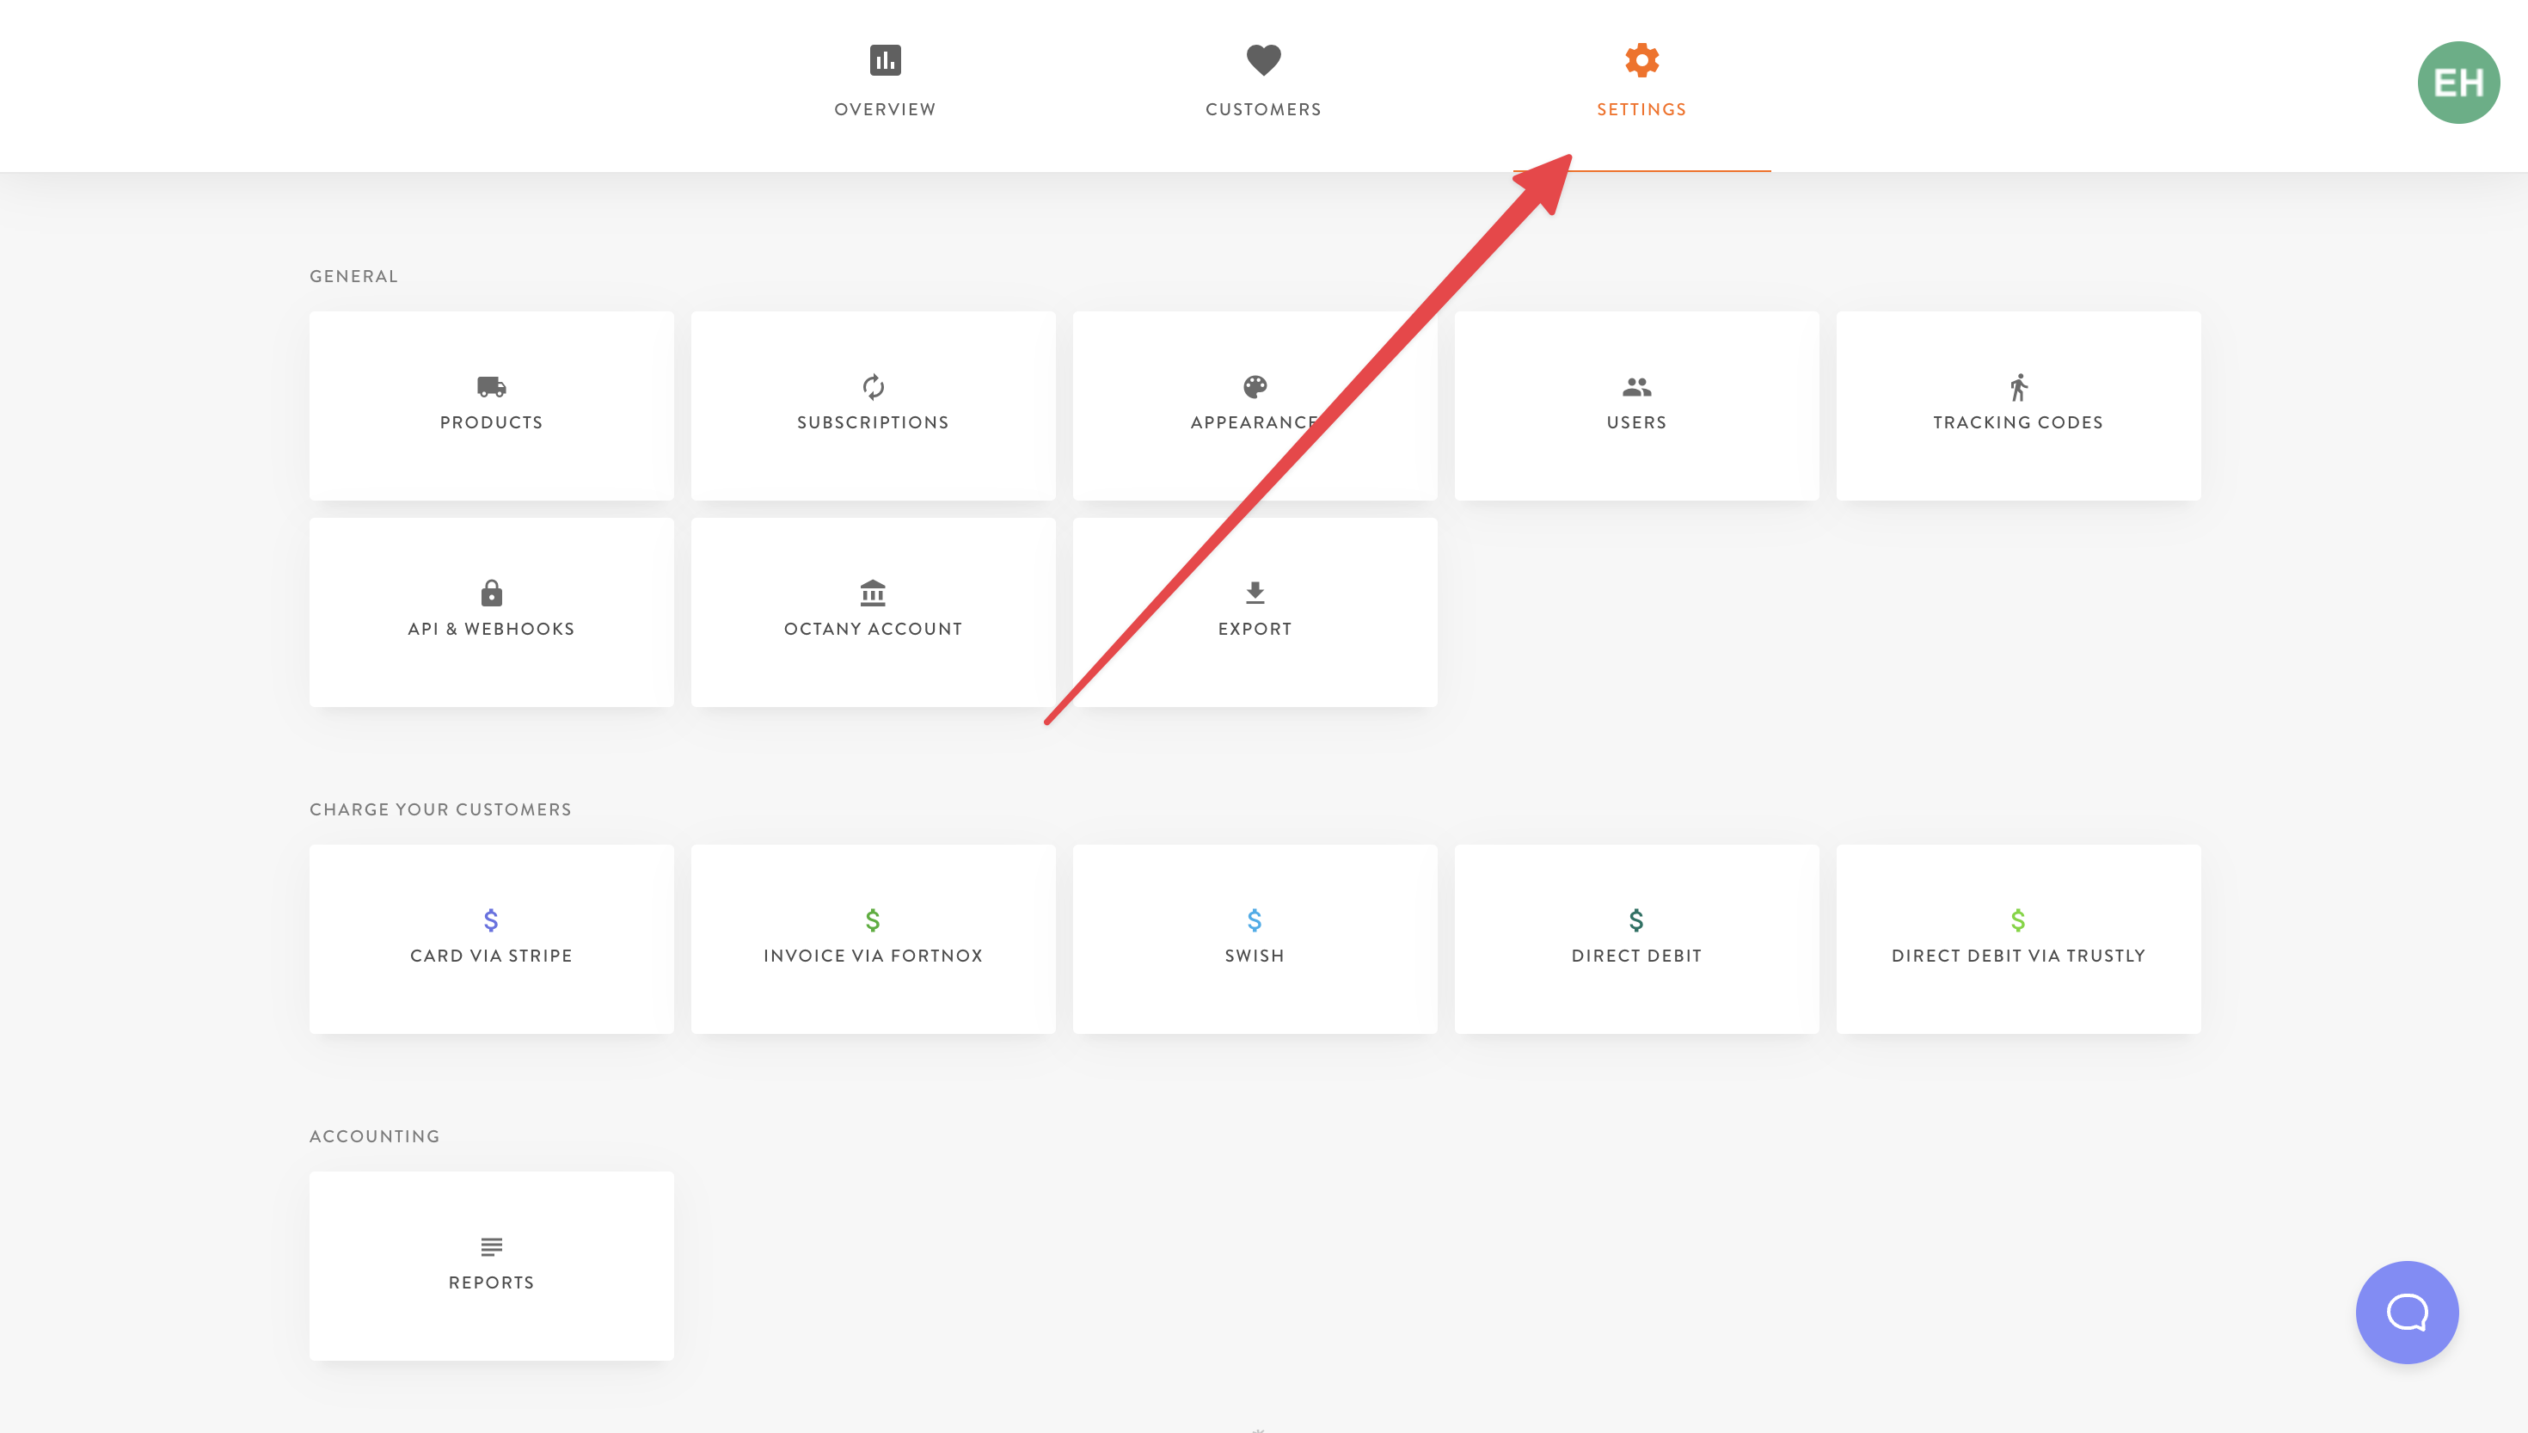Click the Export download icon
2528x1433 pixels.
click(x=1255, y=593)
